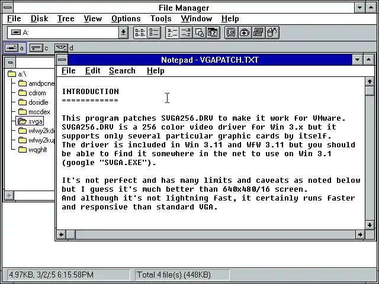This screenshot has width=379, height=284.
Task: Maximize the File Manager window
Action: click(371, 8)
